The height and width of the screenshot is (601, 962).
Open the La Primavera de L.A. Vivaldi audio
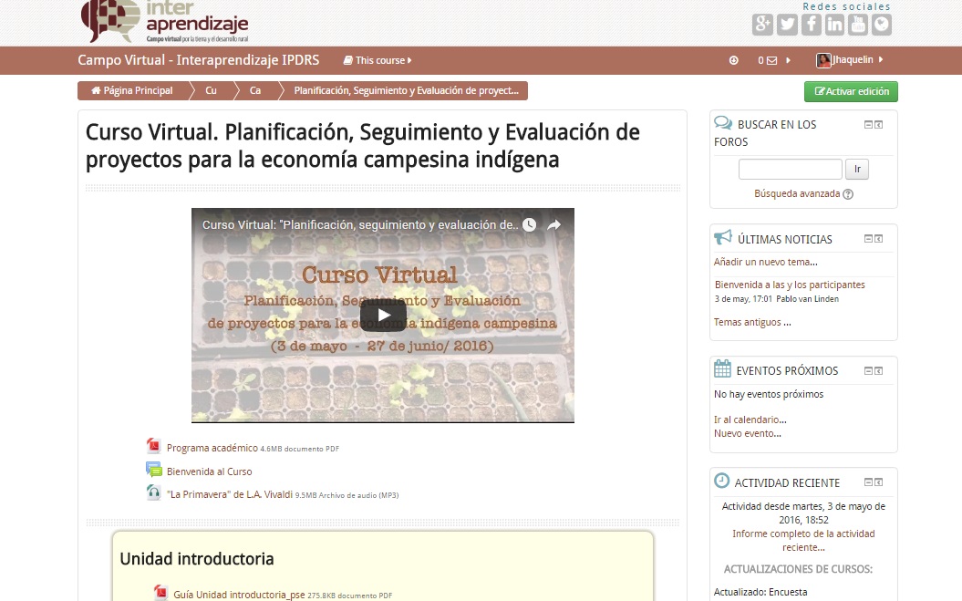pyautogui.click(x=230, y=495)
